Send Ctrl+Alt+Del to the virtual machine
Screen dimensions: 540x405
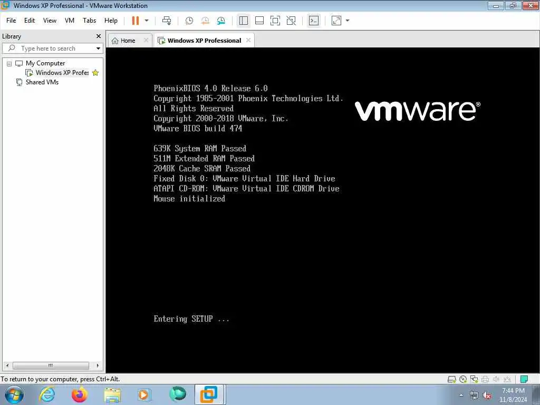(167, 21)
